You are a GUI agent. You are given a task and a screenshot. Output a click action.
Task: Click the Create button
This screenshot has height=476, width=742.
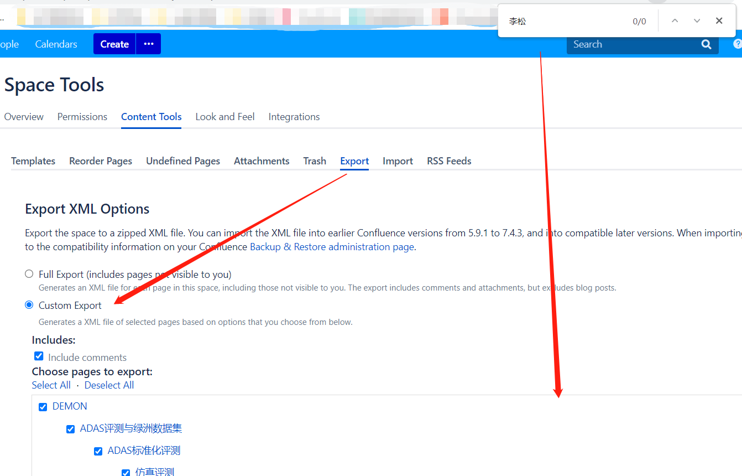(114, 44)
